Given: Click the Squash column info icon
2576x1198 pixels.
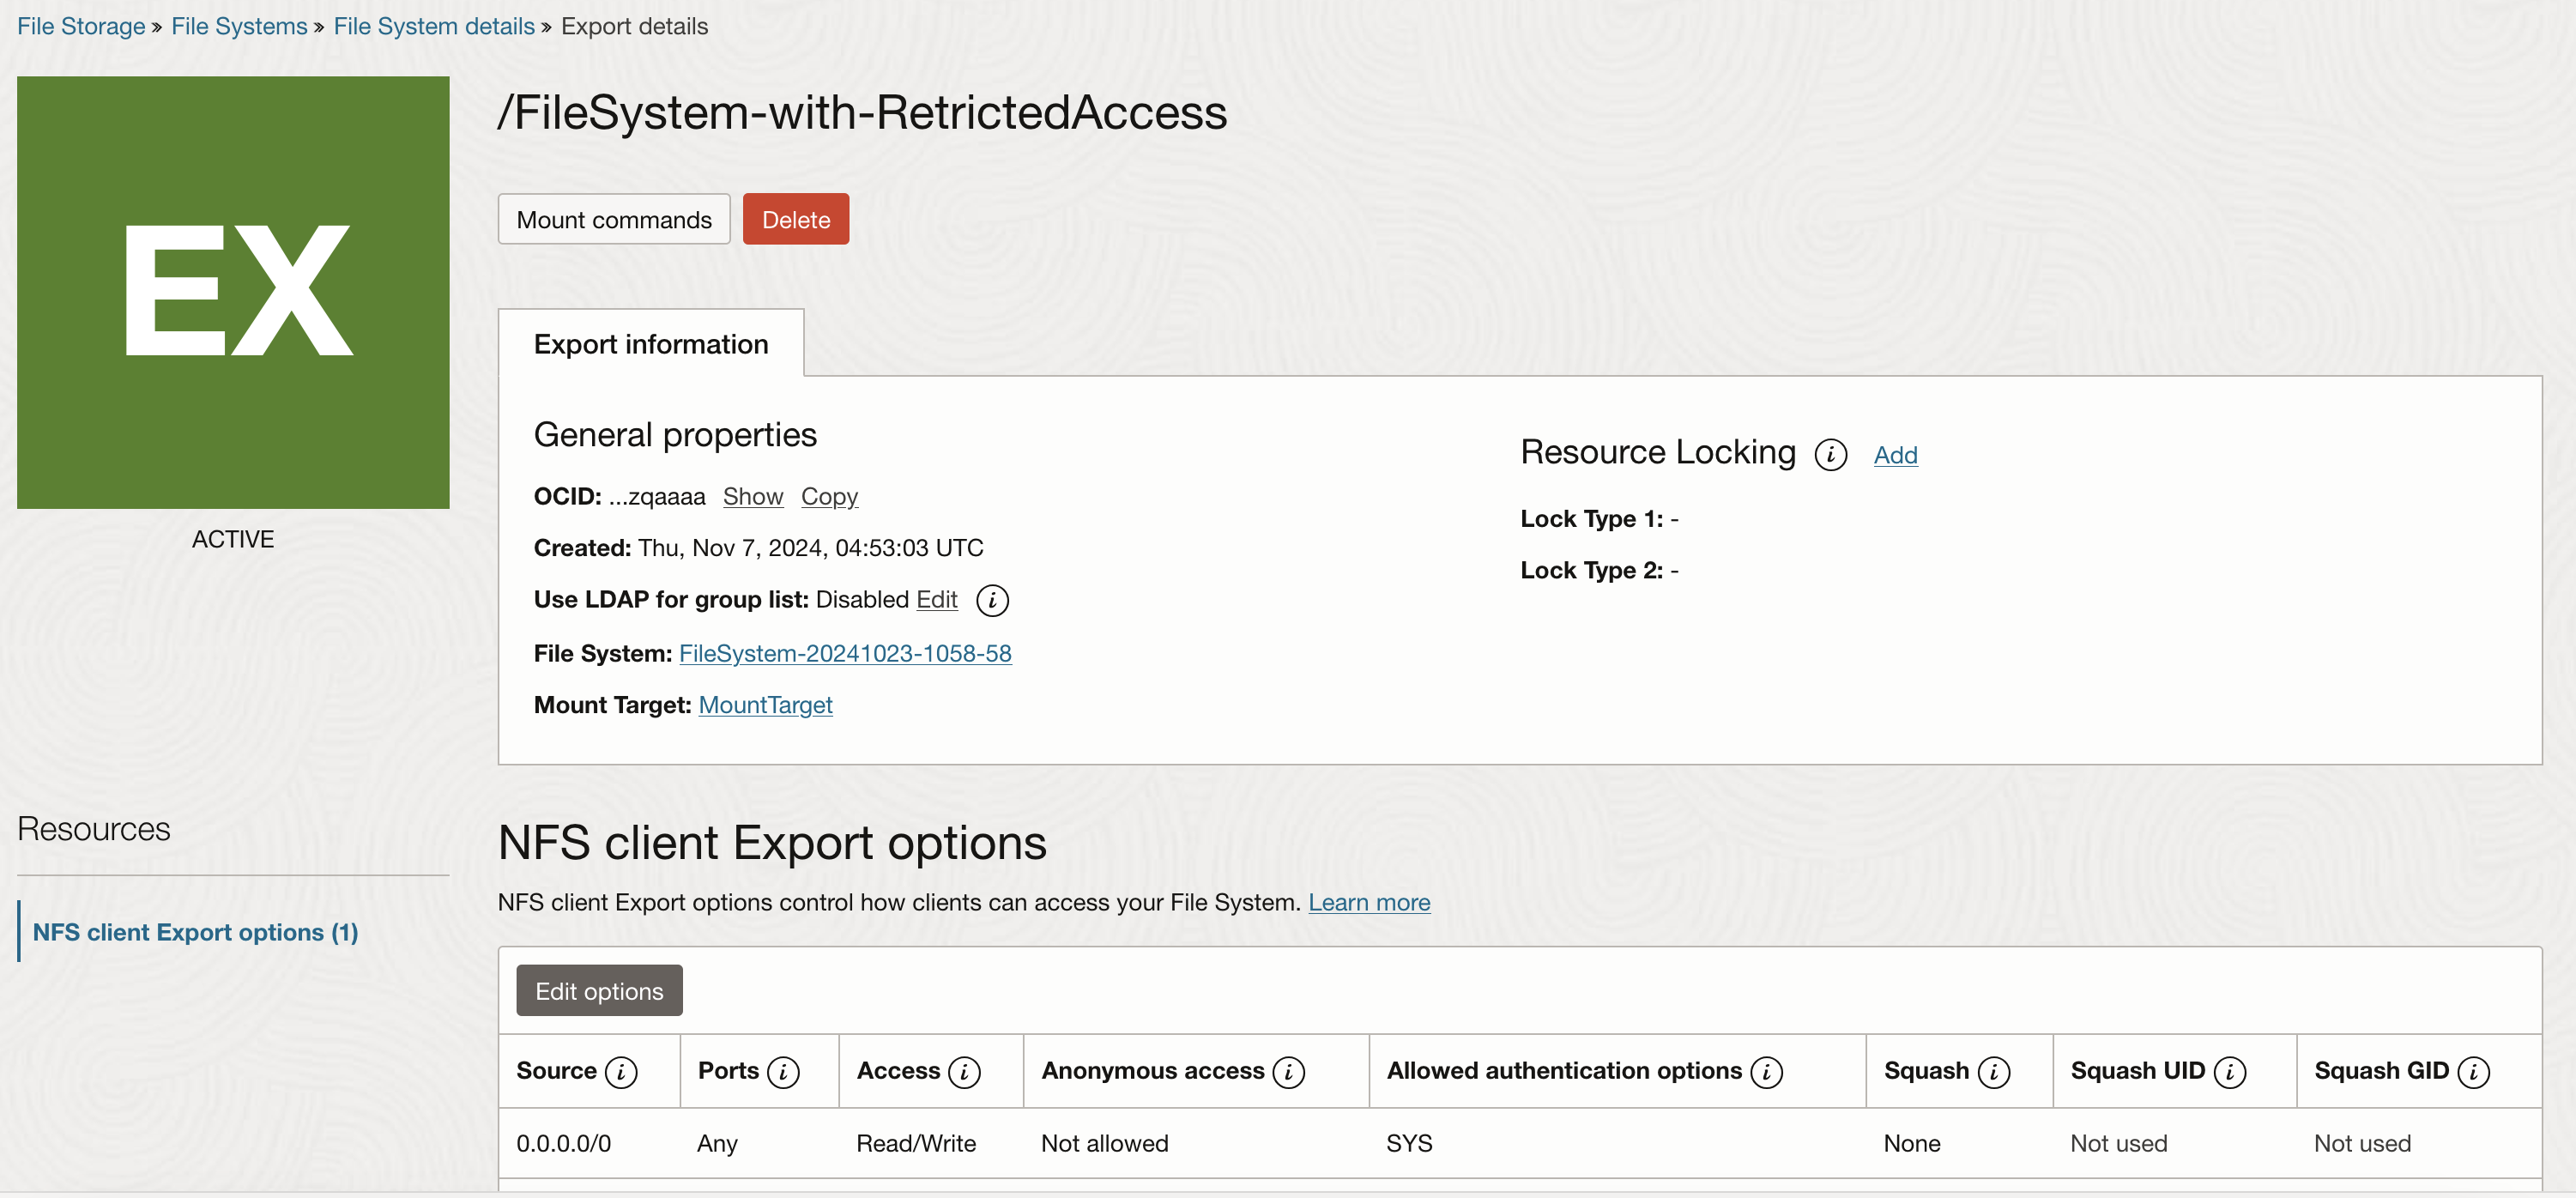Looking at the screenshot, I should point(1996,1071).
